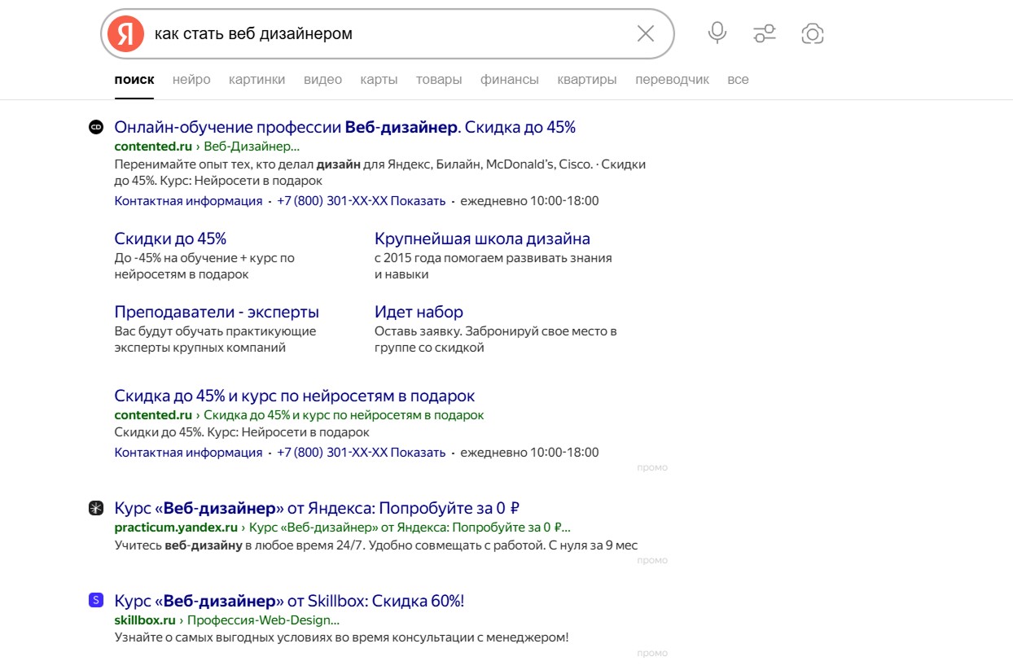Click first ad's ежедневно 10:00-18:00 hours text

coord(529,201)
